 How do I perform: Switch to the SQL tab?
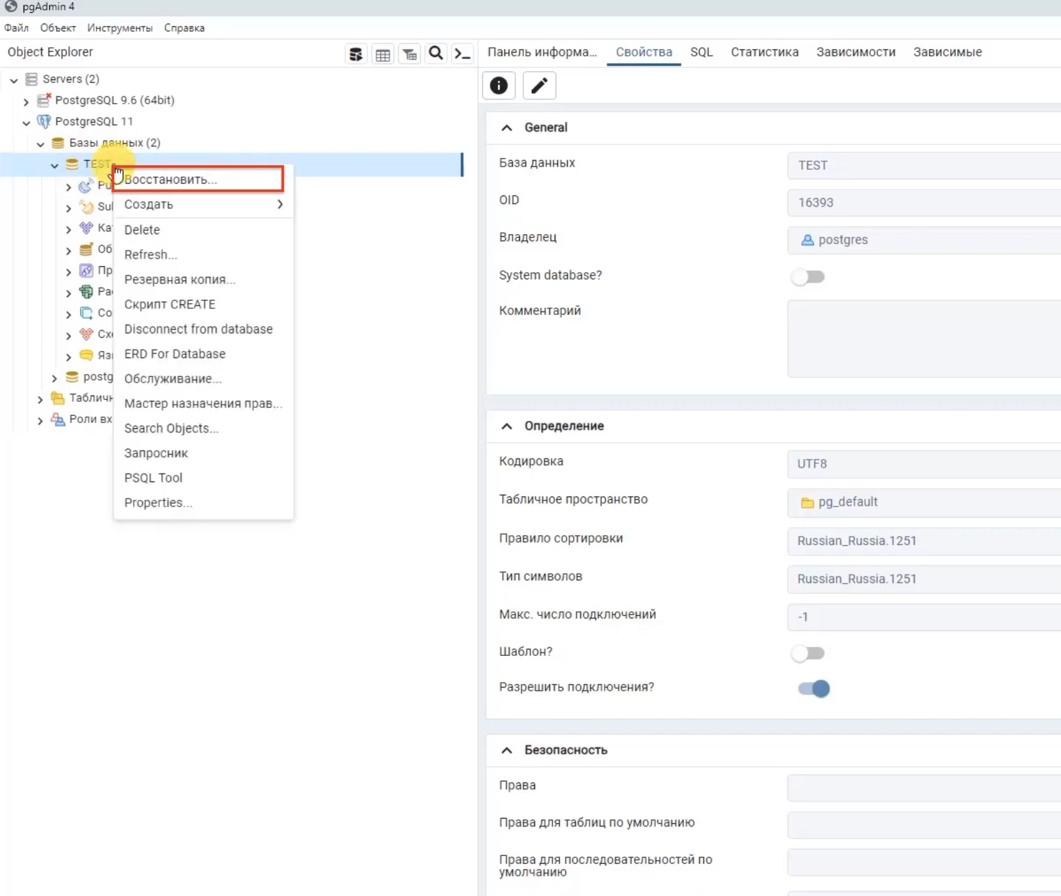click(701, 52)
